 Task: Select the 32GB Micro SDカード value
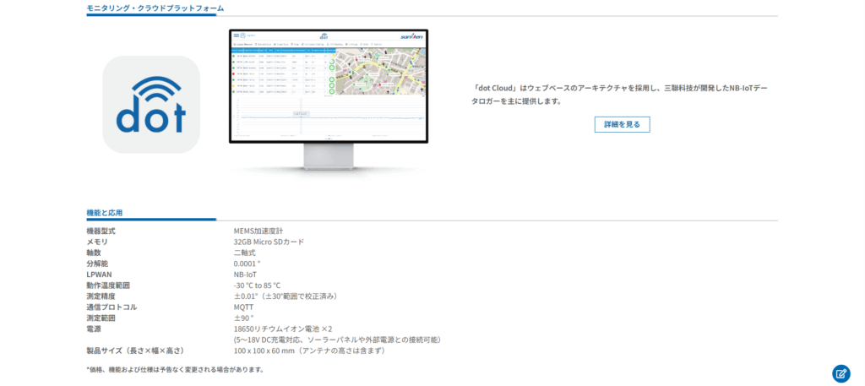click(x=269, y=242)
